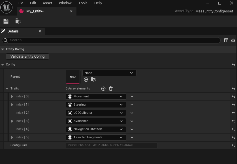Reset Assorted Fragments row to default

[x=234, y=137]
